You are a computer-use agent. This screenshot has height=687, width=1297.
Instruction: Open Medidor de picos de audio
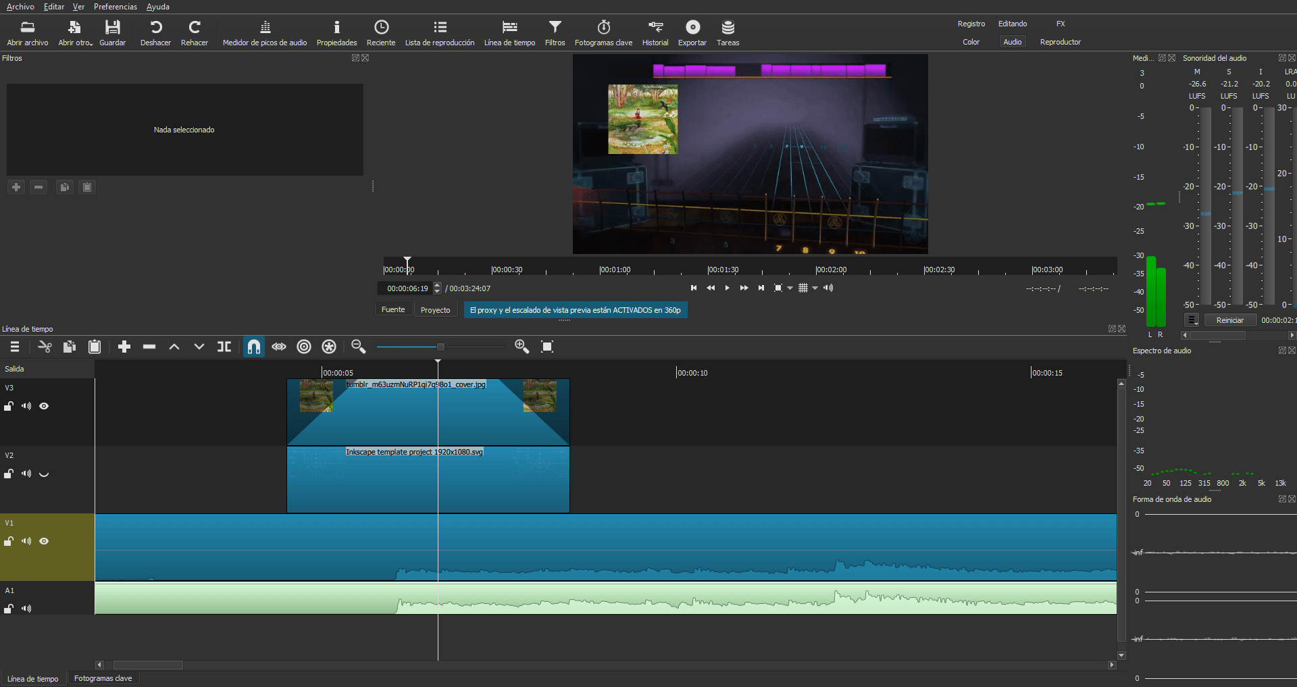(x=265, y=32)
